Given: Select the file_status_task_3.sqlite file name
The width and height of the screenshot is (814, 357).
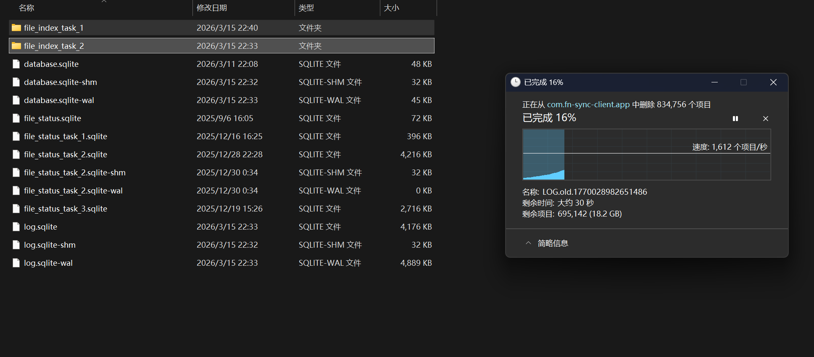Looking at the screenshot, I should tap(66, 209).
